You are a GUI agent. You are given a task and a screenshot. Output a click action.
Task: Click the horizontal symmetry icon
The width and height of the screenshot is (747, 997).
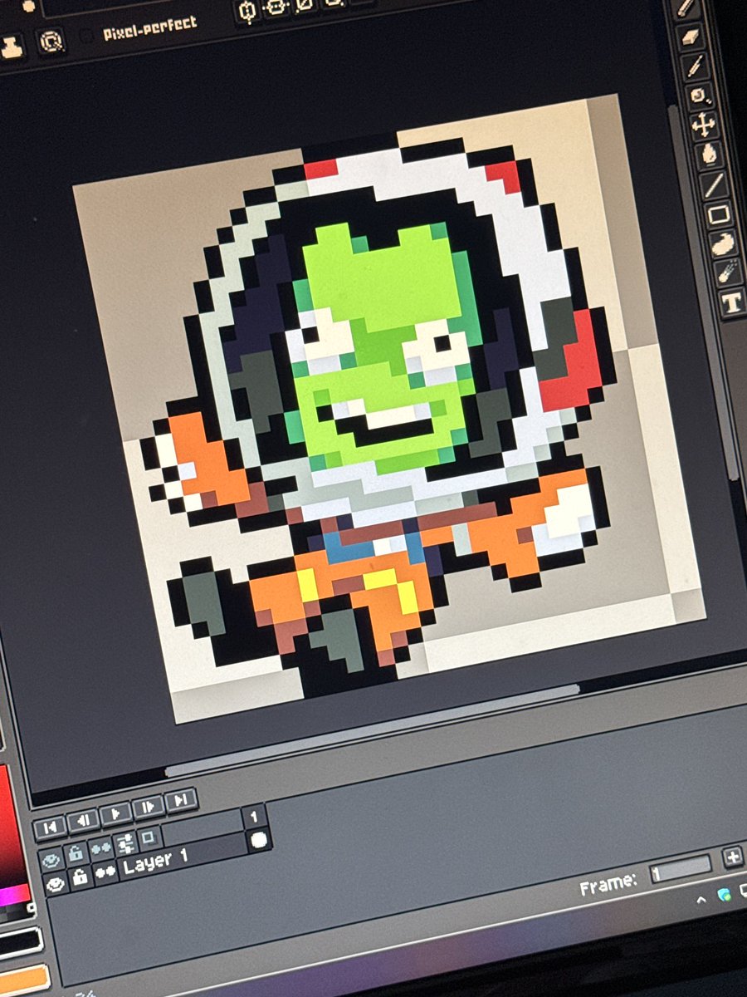pos(247,11)
